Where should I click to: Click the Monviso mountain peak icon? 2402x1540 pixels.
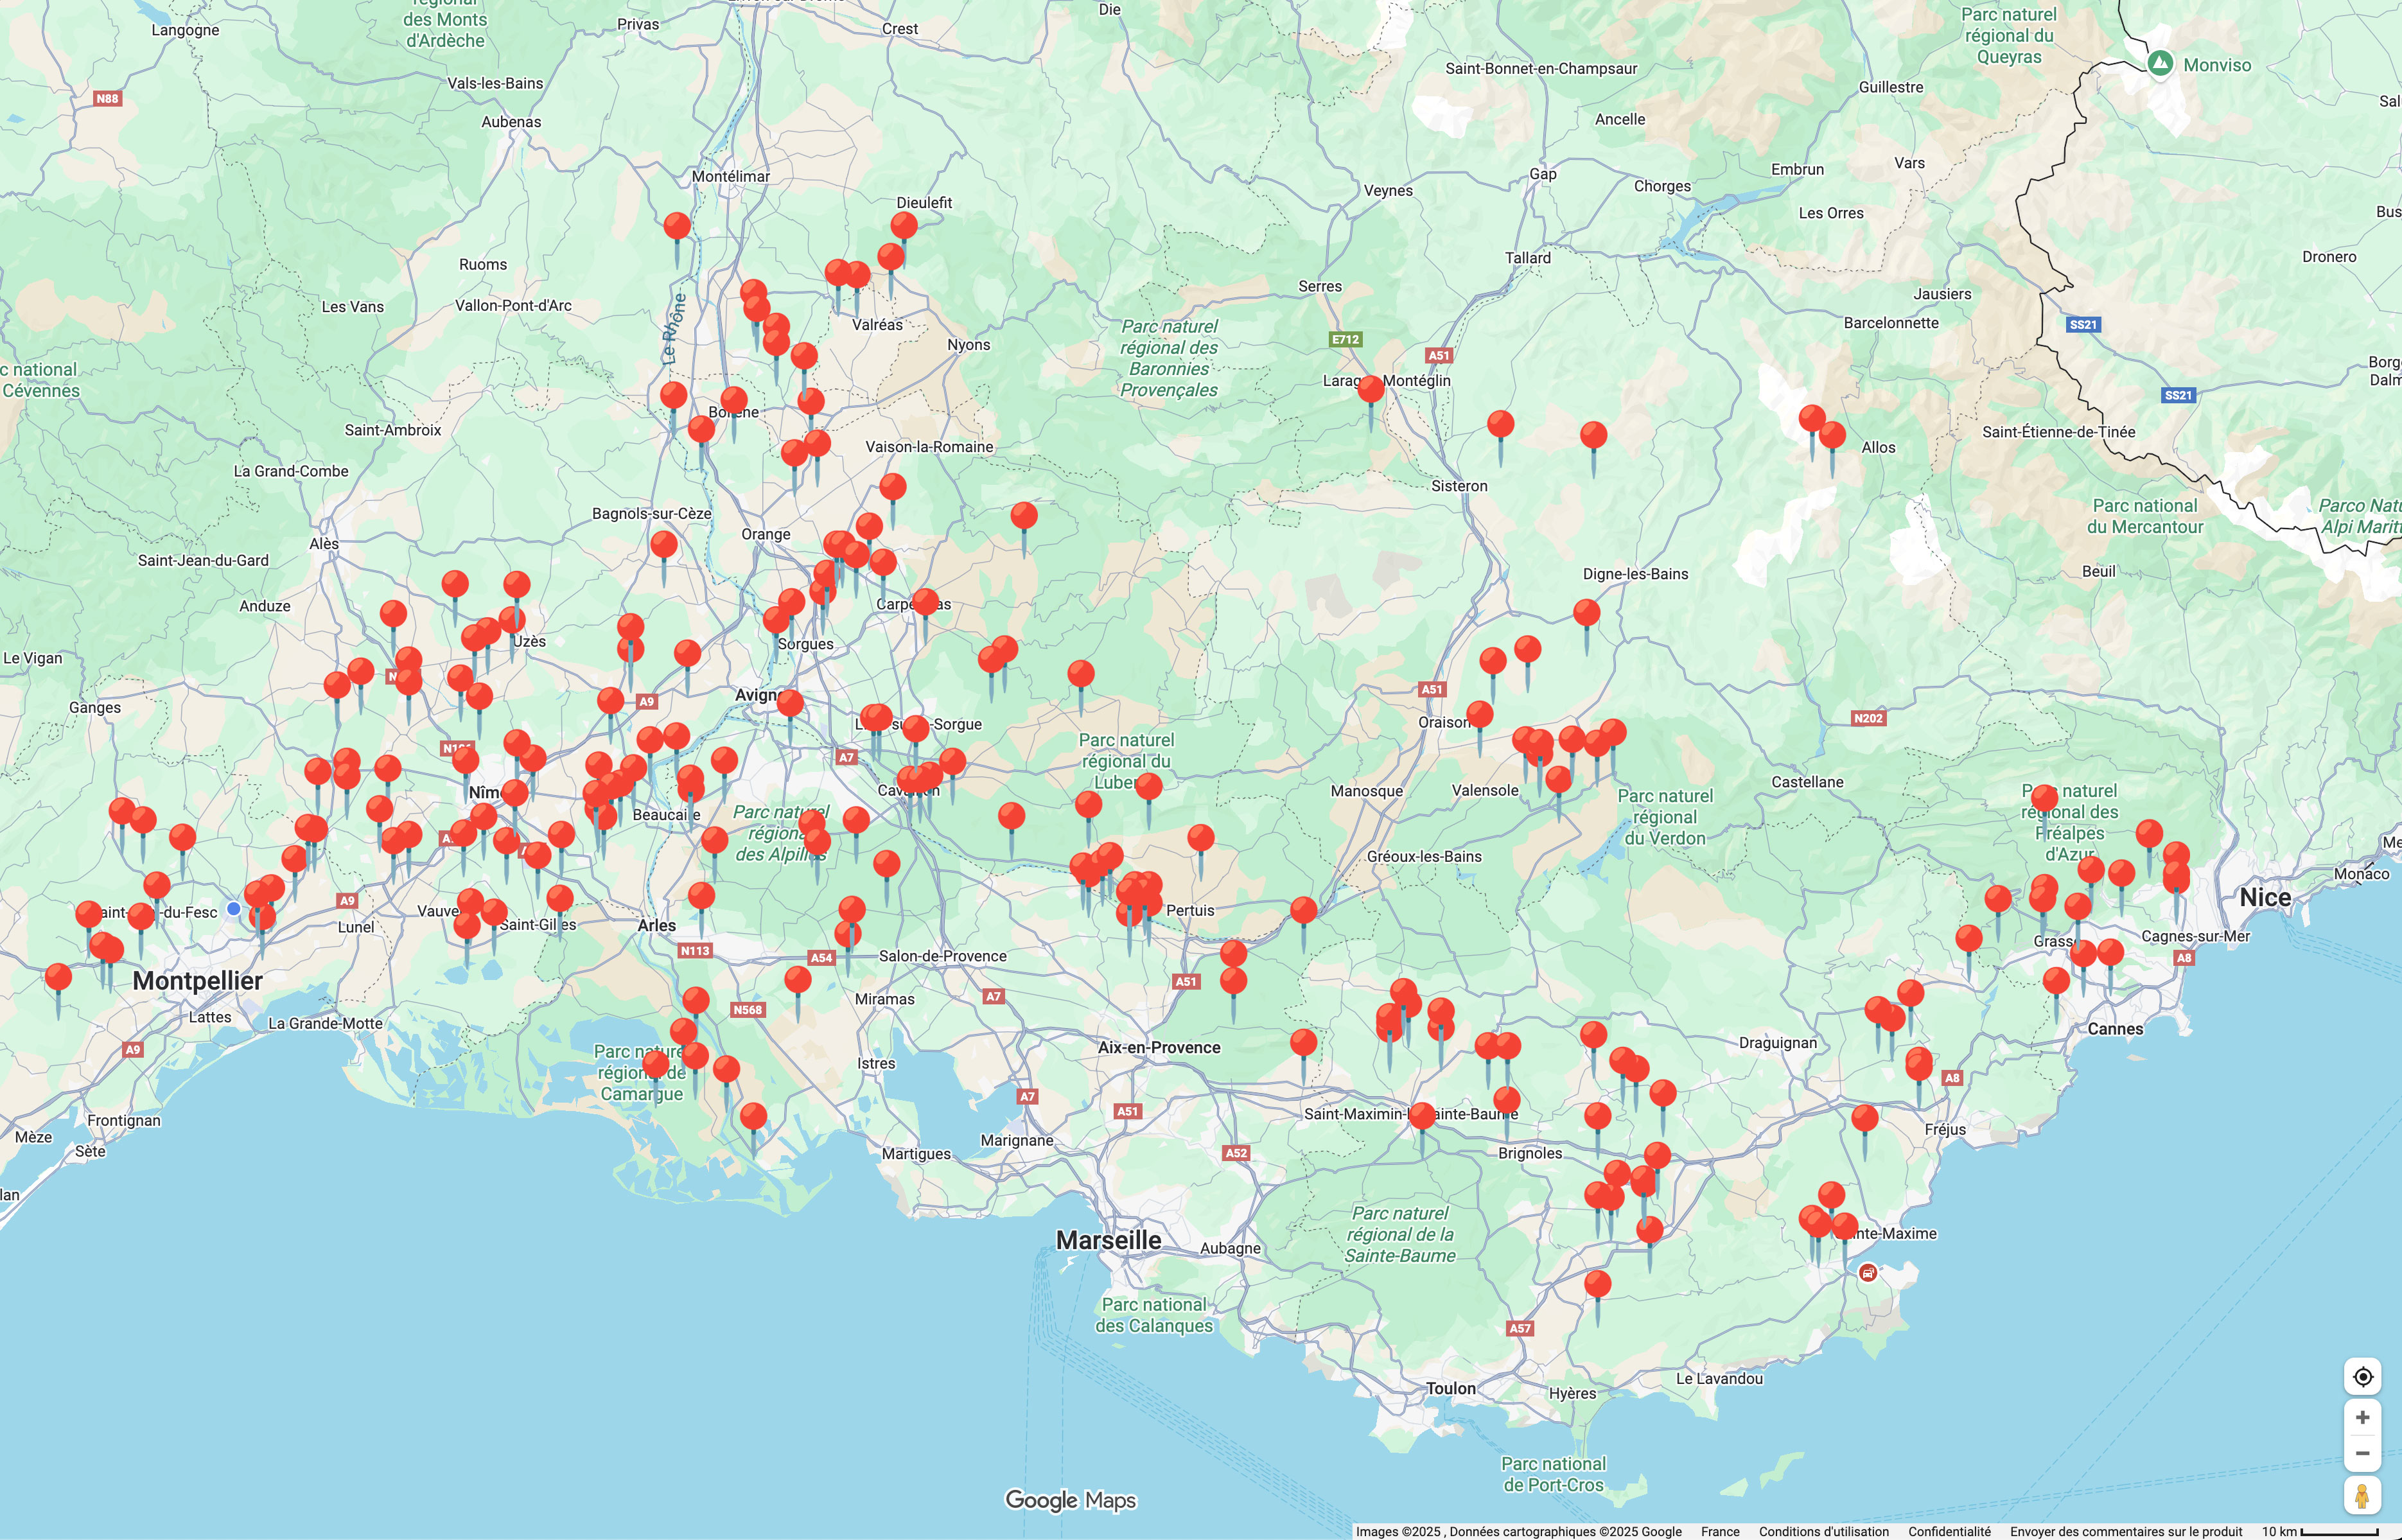coord(2160,63)
